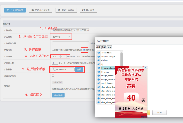Click the 复制 button in template dialog
The image size is (183, 123).
click(x=110, y=47)
